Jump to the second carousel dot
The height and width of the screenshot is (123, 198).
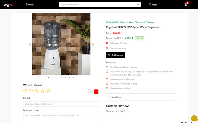click(x=53, y=77)
